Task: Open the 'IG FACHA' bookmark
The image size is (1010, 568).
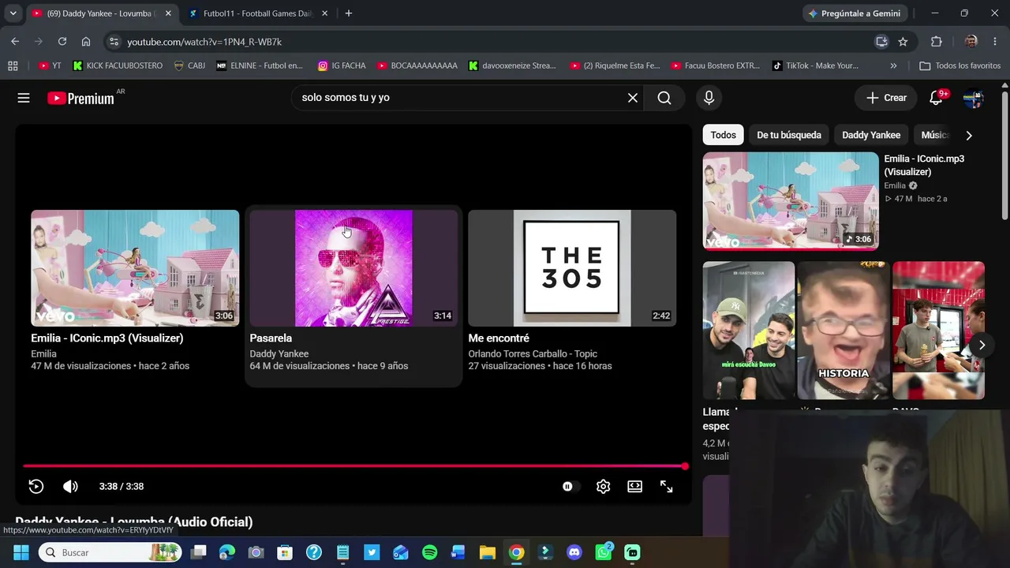Action: pyautogui.click(x=342, y=65)
